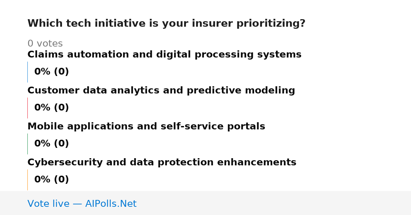Screen dimensions: 411x215
Task: Click the 0% figure under Claims automation
Action: pyautogui.click(x=42, y=72)
